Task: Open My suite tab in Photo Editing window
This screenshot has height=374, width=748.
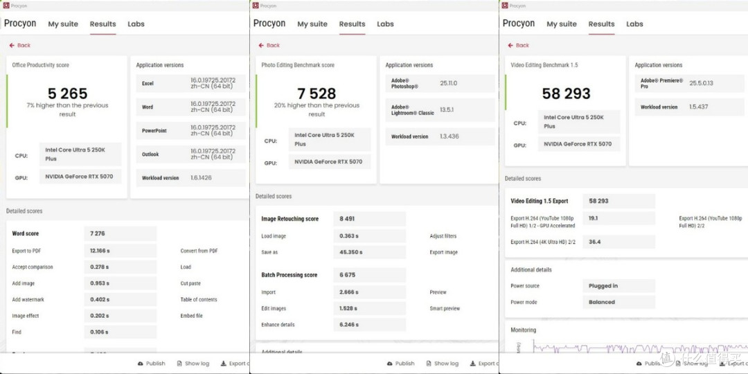Action: pyautogui.click(x=312, y=24)
